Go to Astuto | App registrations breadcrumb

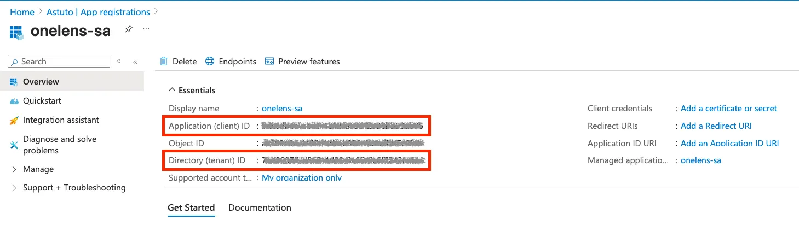tap(98, 12)
